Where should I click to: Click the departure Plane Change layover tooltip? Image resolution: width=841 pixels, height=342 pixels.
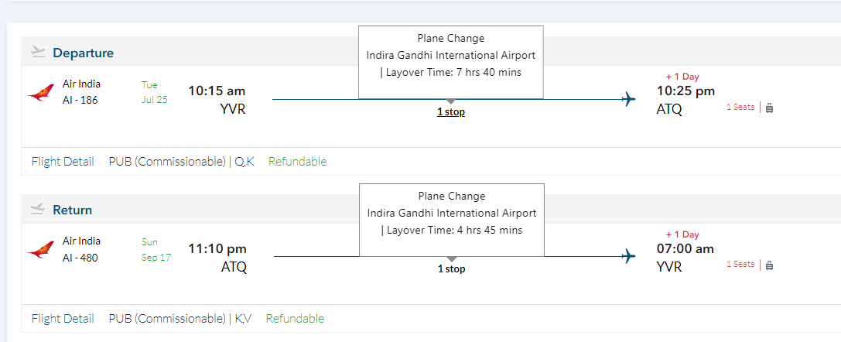tap(451, 56)
